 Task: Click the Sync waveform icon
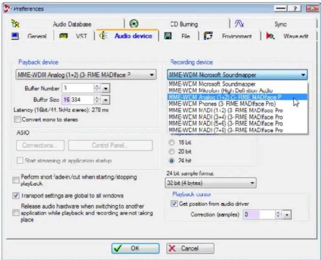pyautogui.click(x=239, y=24)
